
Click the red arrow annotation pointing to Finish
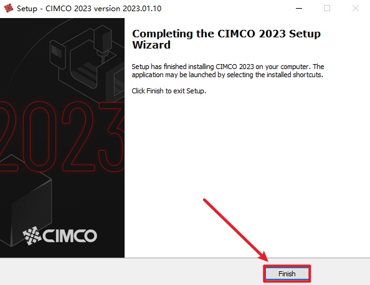236,230
